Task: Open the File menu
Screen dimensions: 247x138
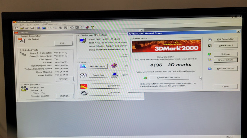Action: (16, 25)
